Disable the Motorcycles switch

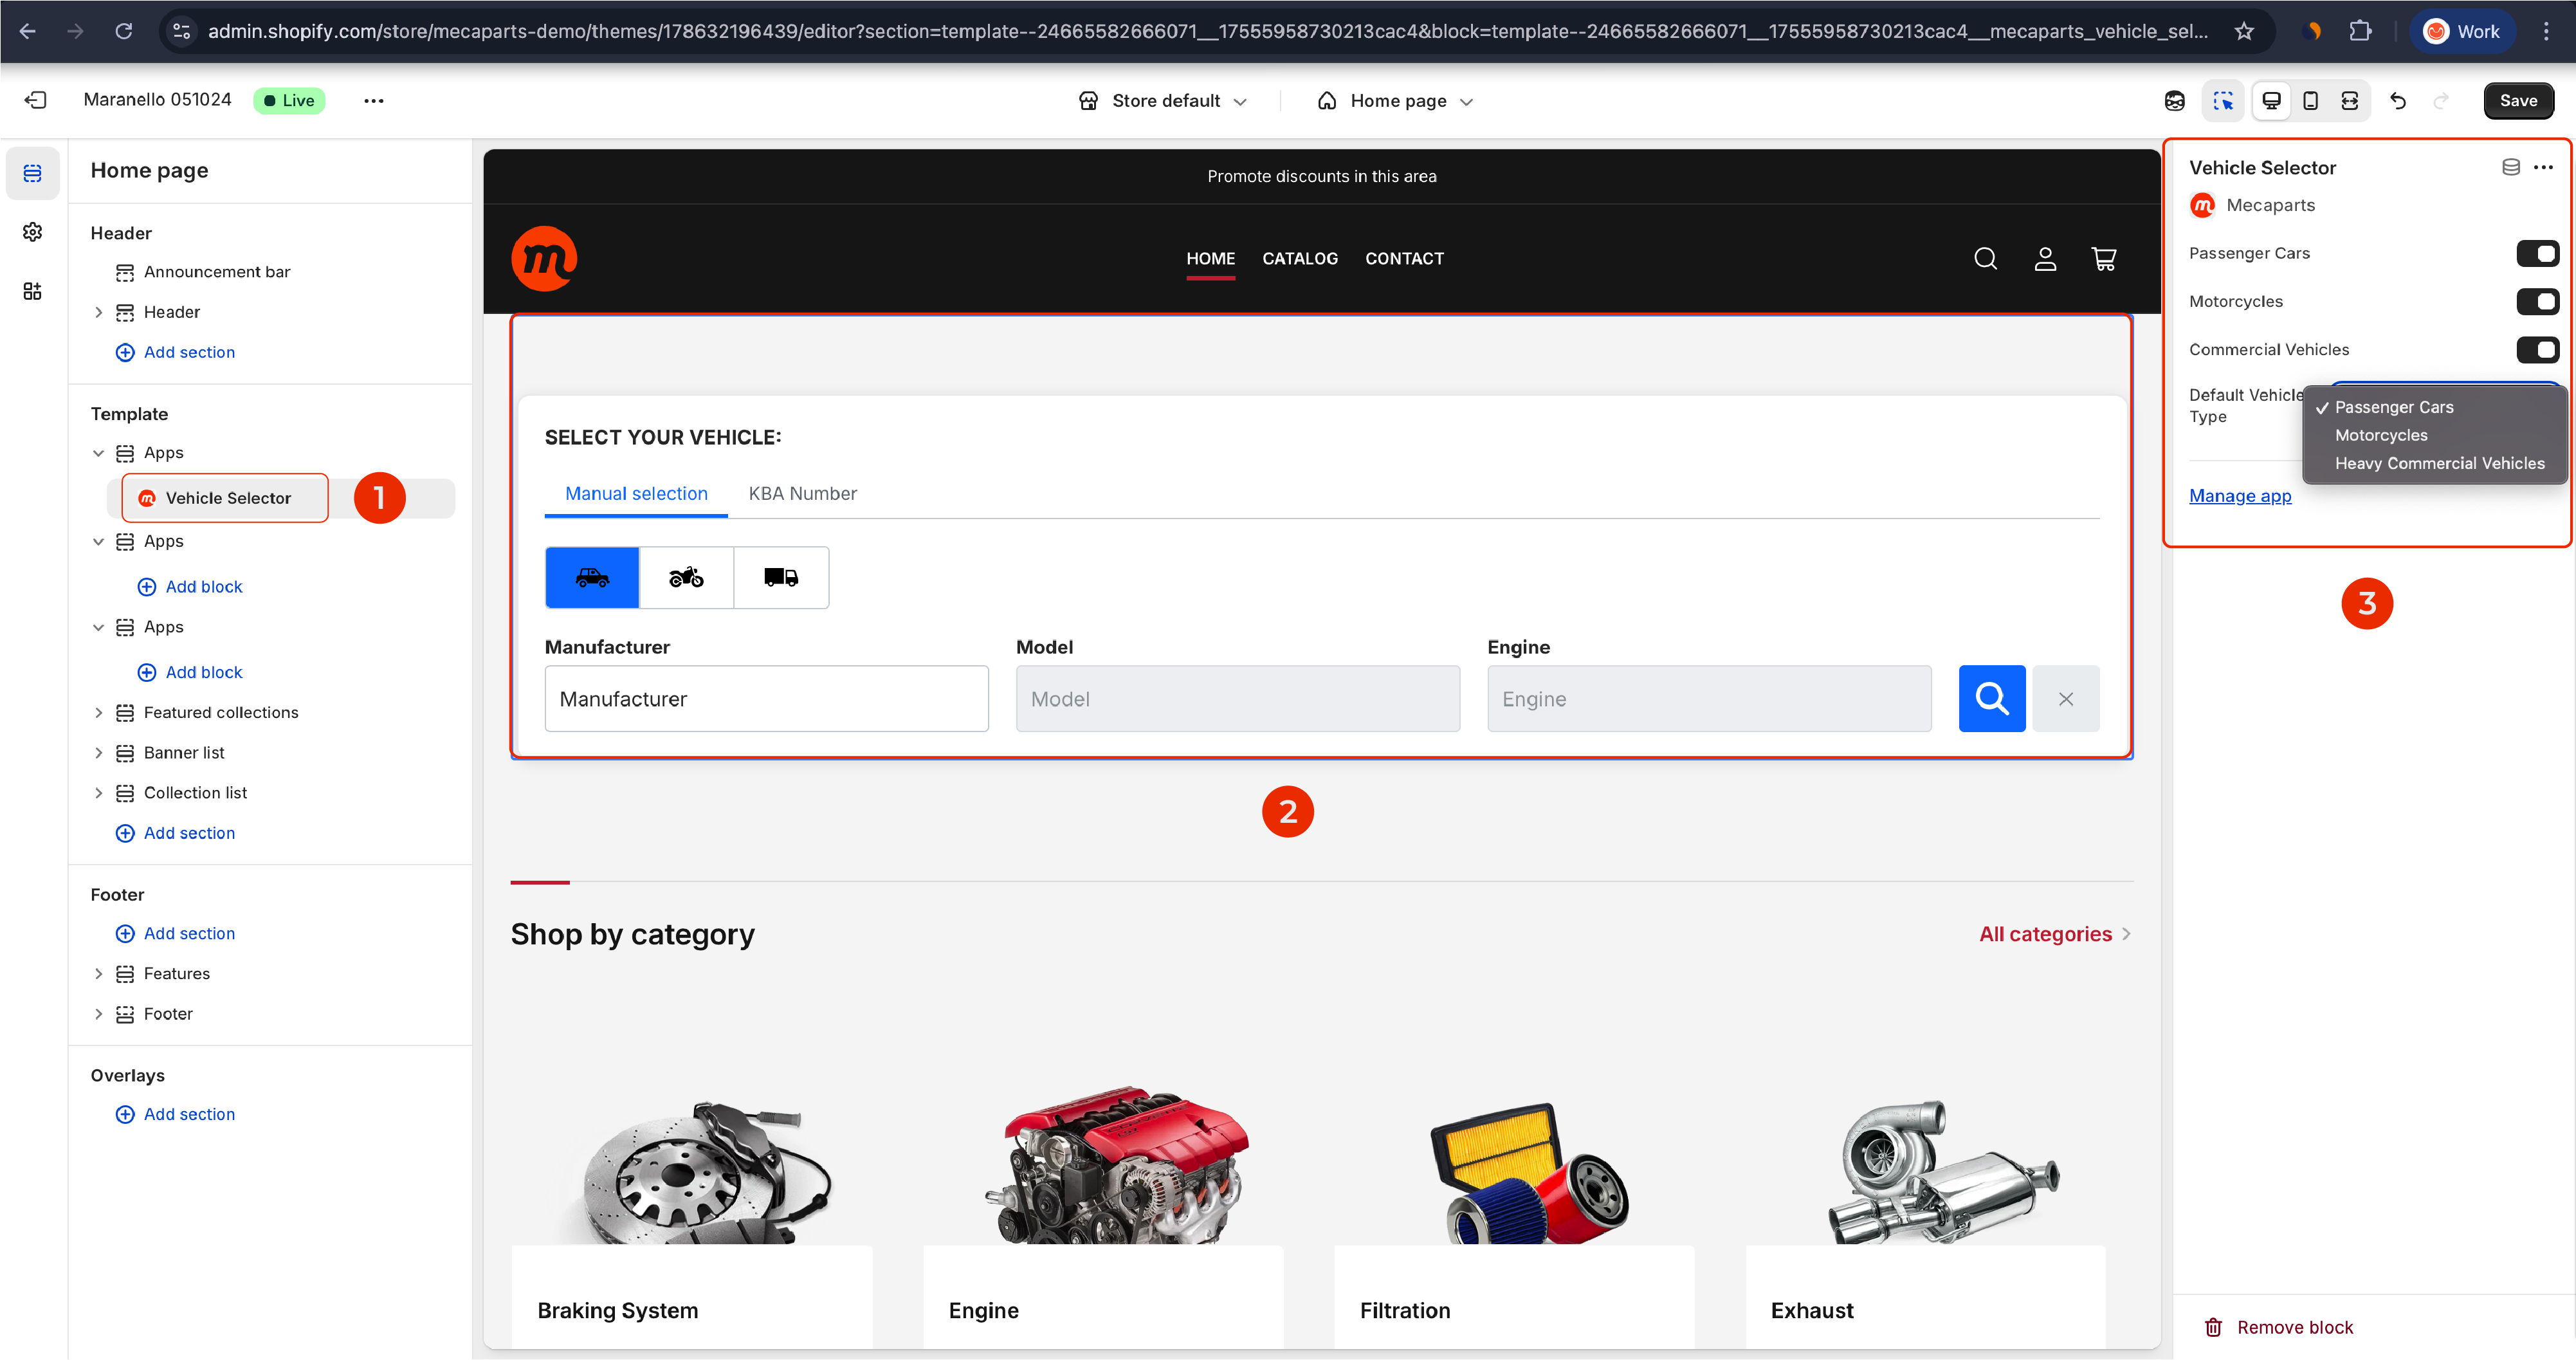2537,301
